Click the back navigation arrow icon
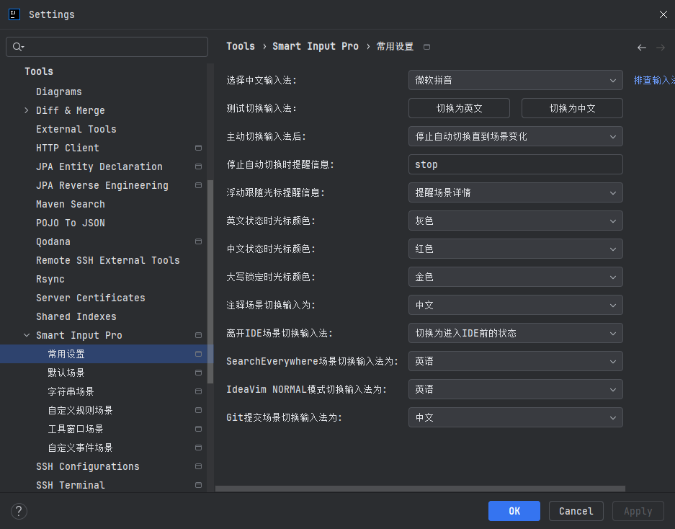This screenshot has width=675, height=529. [641, 48]
